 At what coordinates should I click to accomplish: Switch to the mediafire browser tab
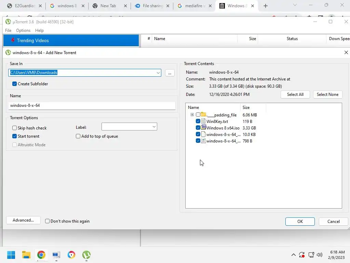[x=193, y=6]
